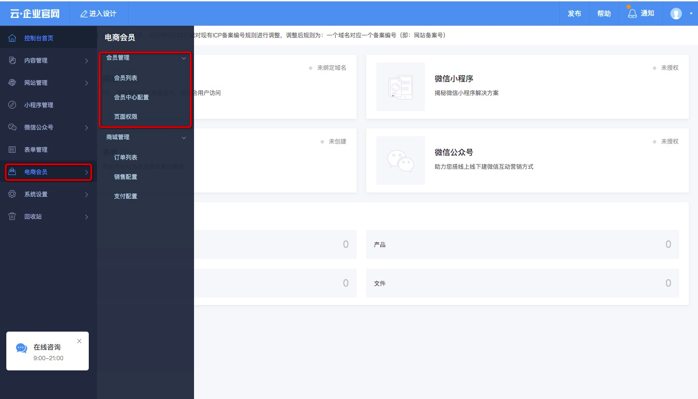This screenshot has height=399, width=698.
Task: Click the 未创建 status text
Action: pos(338,142)
